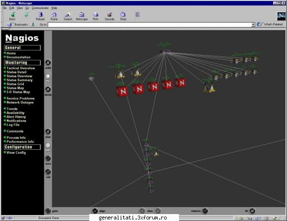Open the What's Related button
This screenshot has height=221, width=287.
pos(270,24)
